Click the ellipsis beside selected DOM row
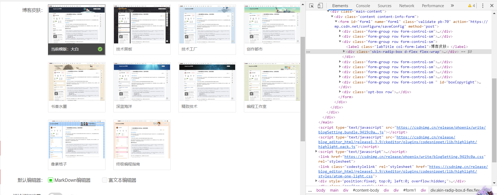Image resolution: width=497 pixels, height=195 pixels. (308, 52)
